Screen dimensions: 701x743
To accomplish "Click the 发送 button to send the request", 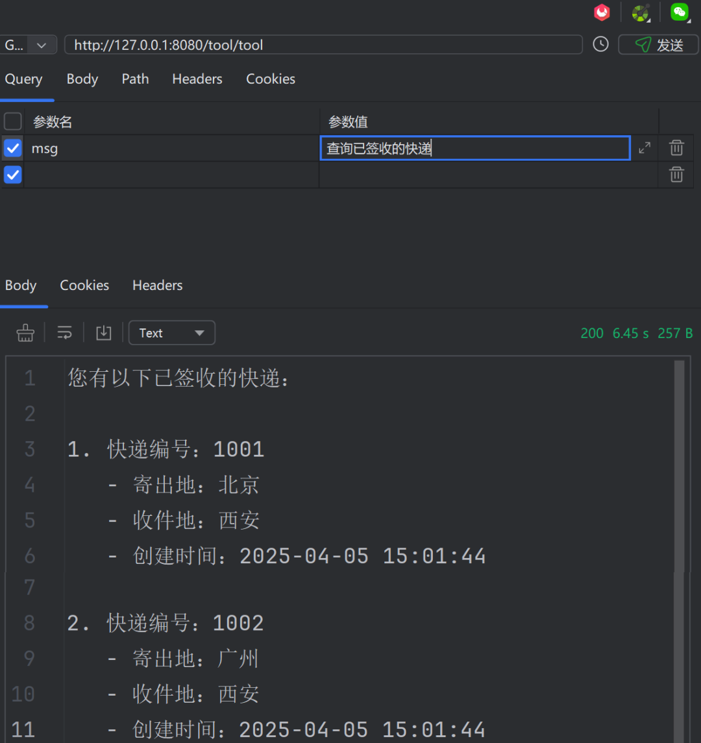I will tap(658, 44).
